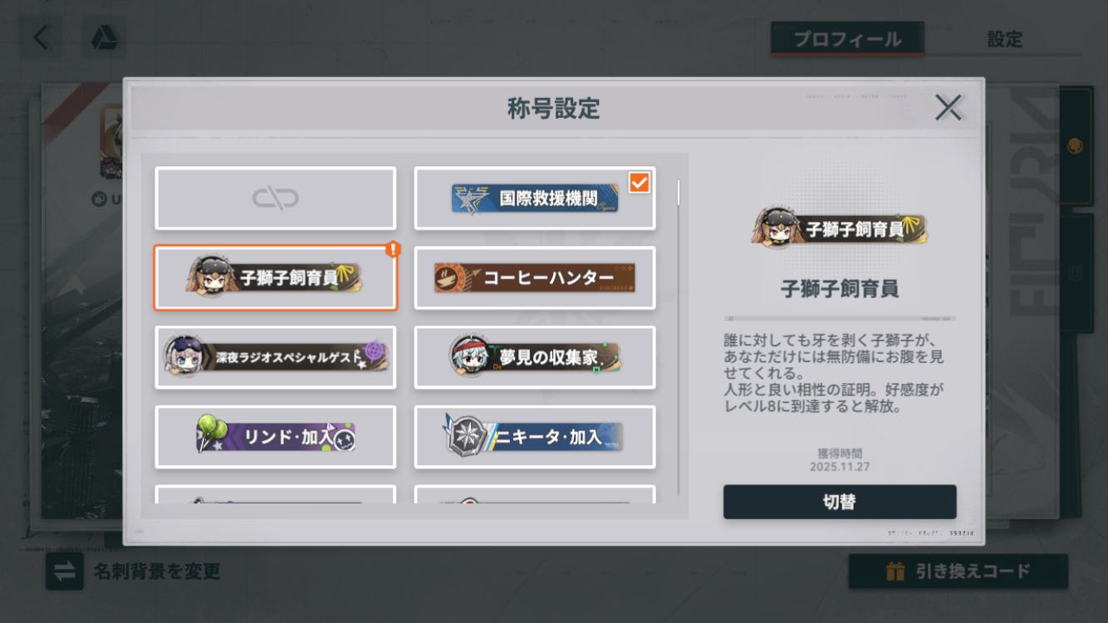The image size is (1108, 623).
Task: Pick the ニキータ・加入 title
Action: tap(535, 437)
